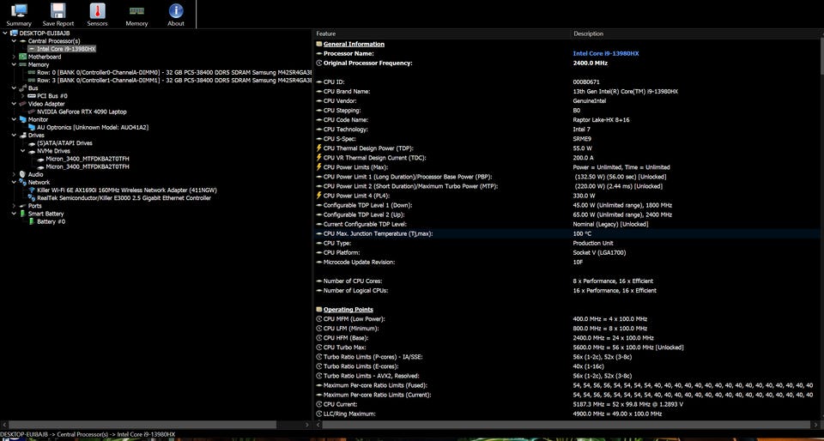Viewport: 824px width, 441px height.
Task: Select Killer E3000 2.5 Gigabit Ethernet Controller
Action: (124, 198)
